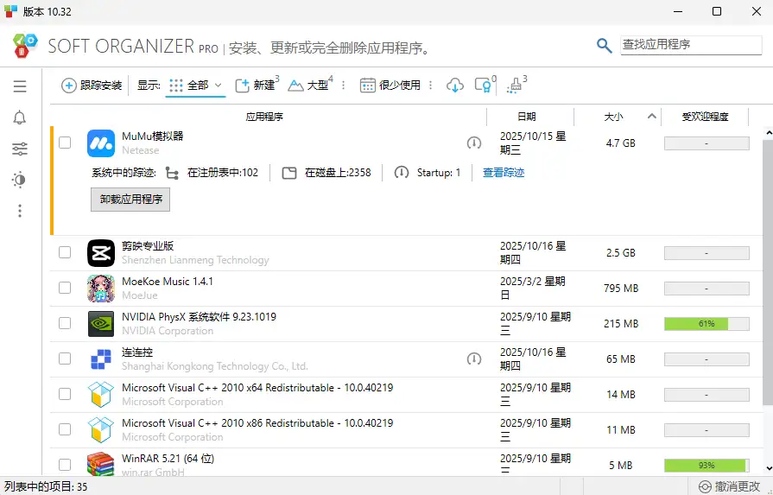The height and width of the screenshot is (495, 773).
Task: Click size value 795 MB
Action: coord(621,289)
